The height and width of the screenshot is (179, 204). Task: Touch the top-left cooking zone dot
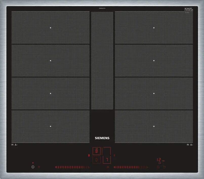[x=50, y=28]
